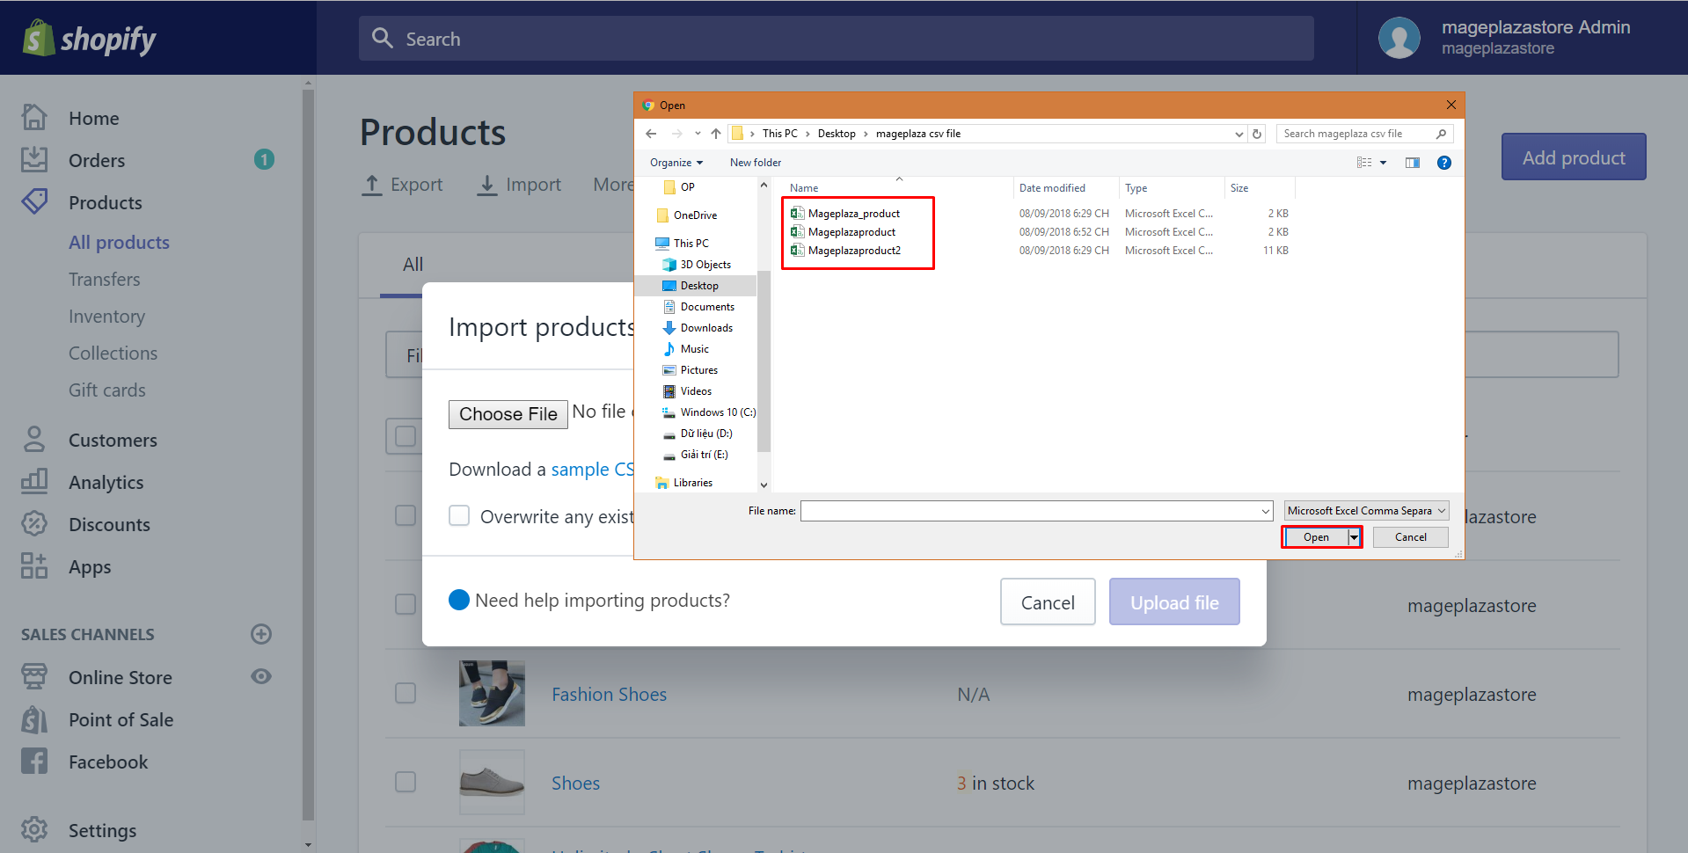Refresh the mageplaza csv file folder
The image size is (1688, 853).
pyautogui.click(x=1257, y=134)
